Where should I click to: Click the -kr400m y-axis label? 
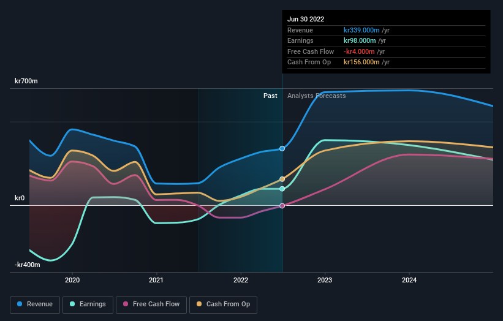pos(28,265)
